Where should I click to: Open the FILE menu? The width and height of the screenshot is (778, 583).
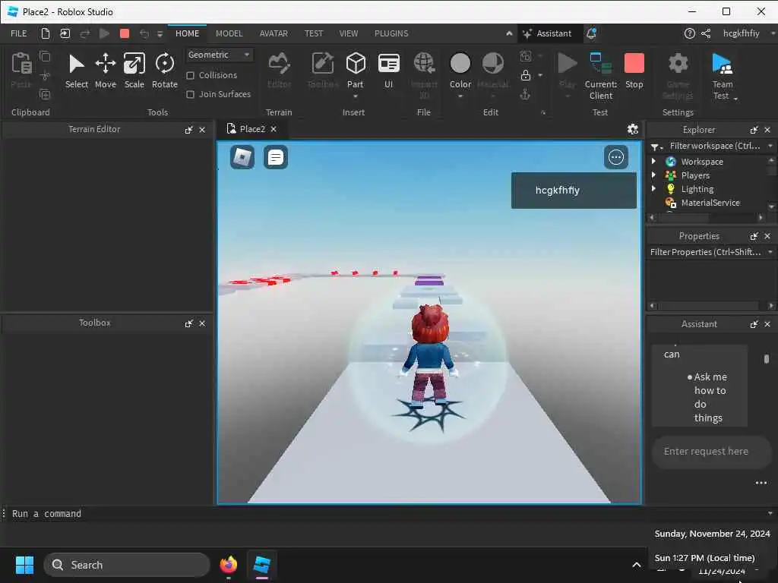pos(19,33)
